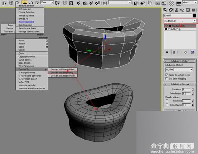Open the Curve Editor toolbar icon

[158, 3]
